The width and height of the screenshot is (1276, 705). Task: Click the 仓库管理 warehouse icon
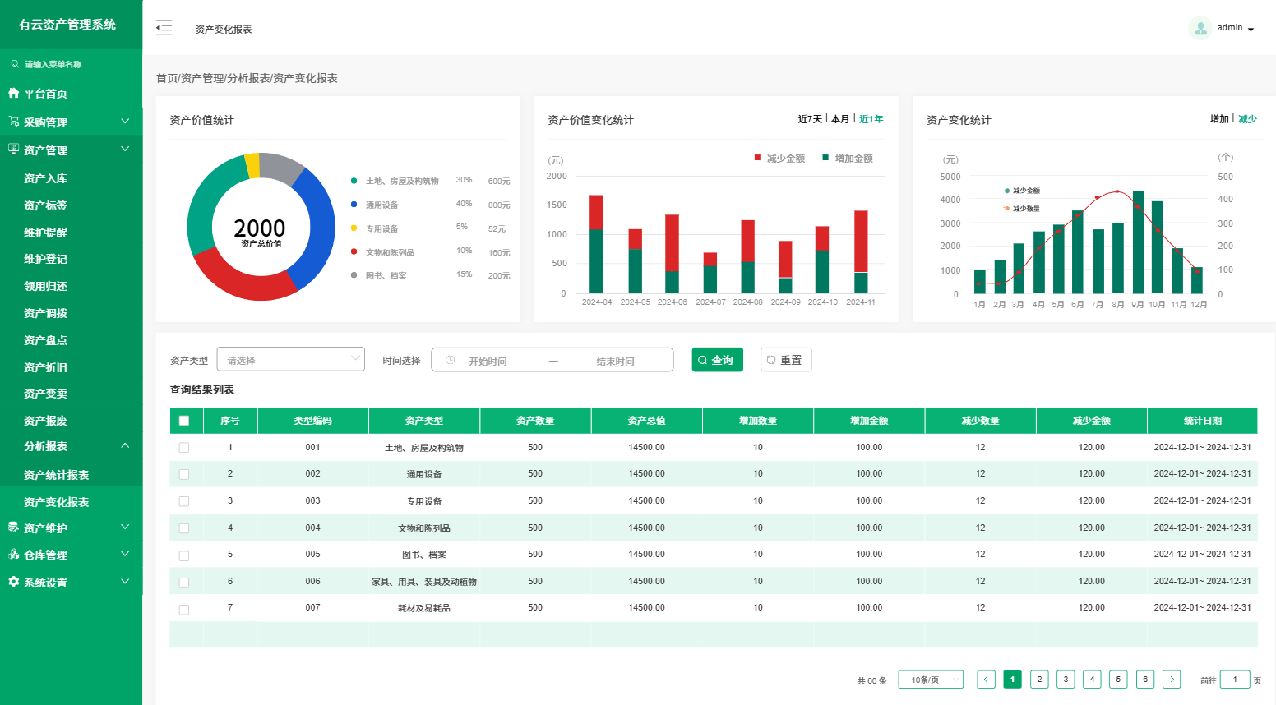coord(13,555)
